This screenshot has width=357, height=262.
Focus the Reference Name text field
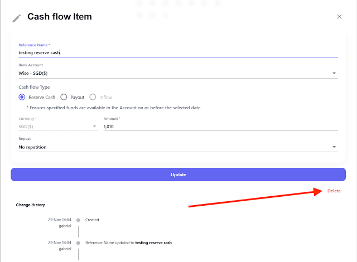(x=177, y=52)
